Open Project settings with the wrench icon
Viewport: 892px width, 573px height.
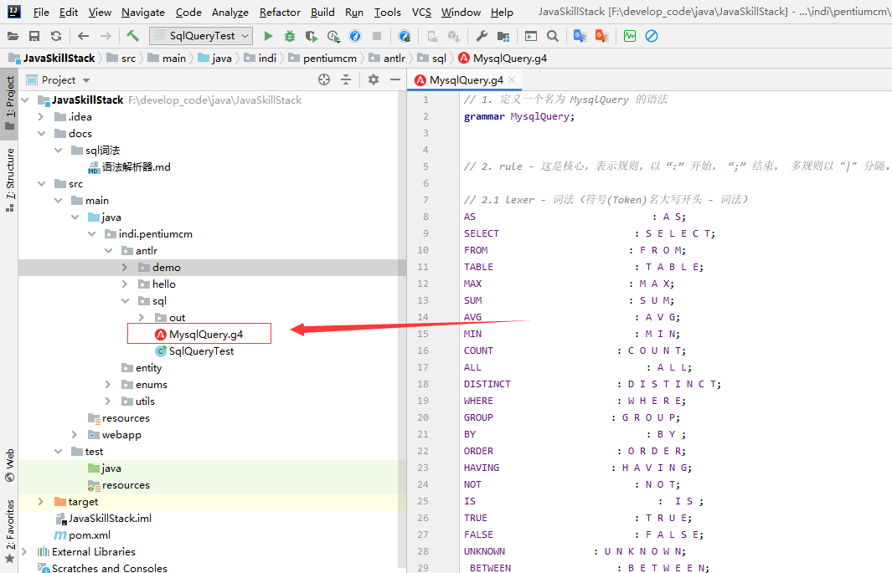pyautogui.click(x=482, y=36)
